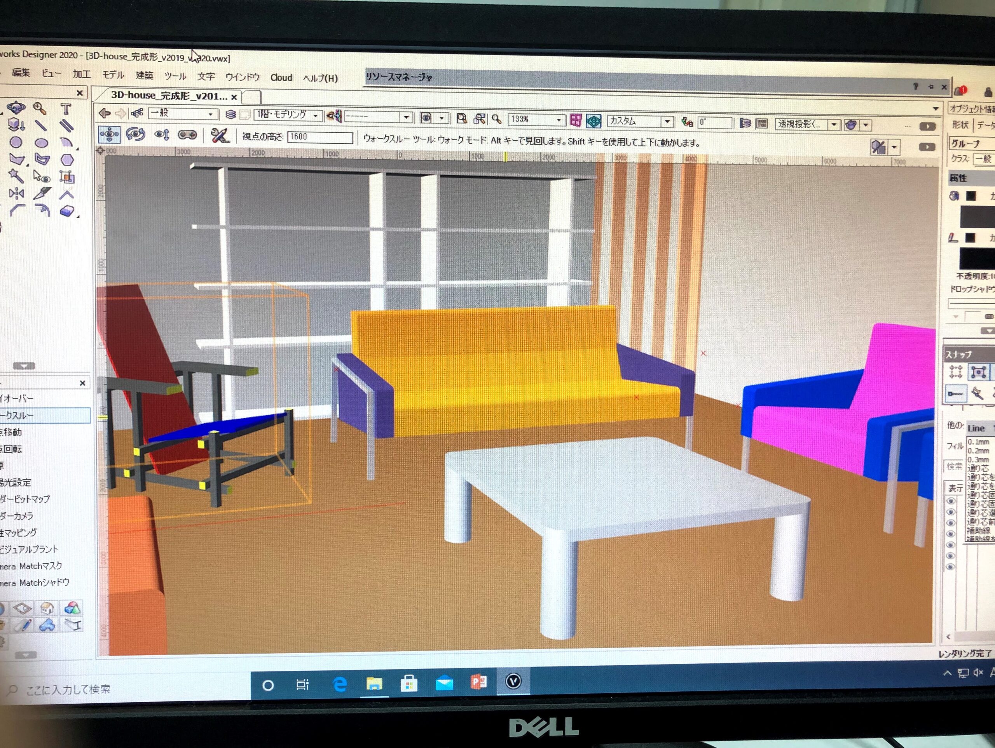Open the Cloud menu
Image resolution: width=995 pixels, height=748 pixels.
(x=281, y=78)
